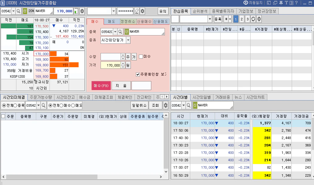Open the 종목별투자자 tab
The image size is (314, 185).
click(223, 11)
